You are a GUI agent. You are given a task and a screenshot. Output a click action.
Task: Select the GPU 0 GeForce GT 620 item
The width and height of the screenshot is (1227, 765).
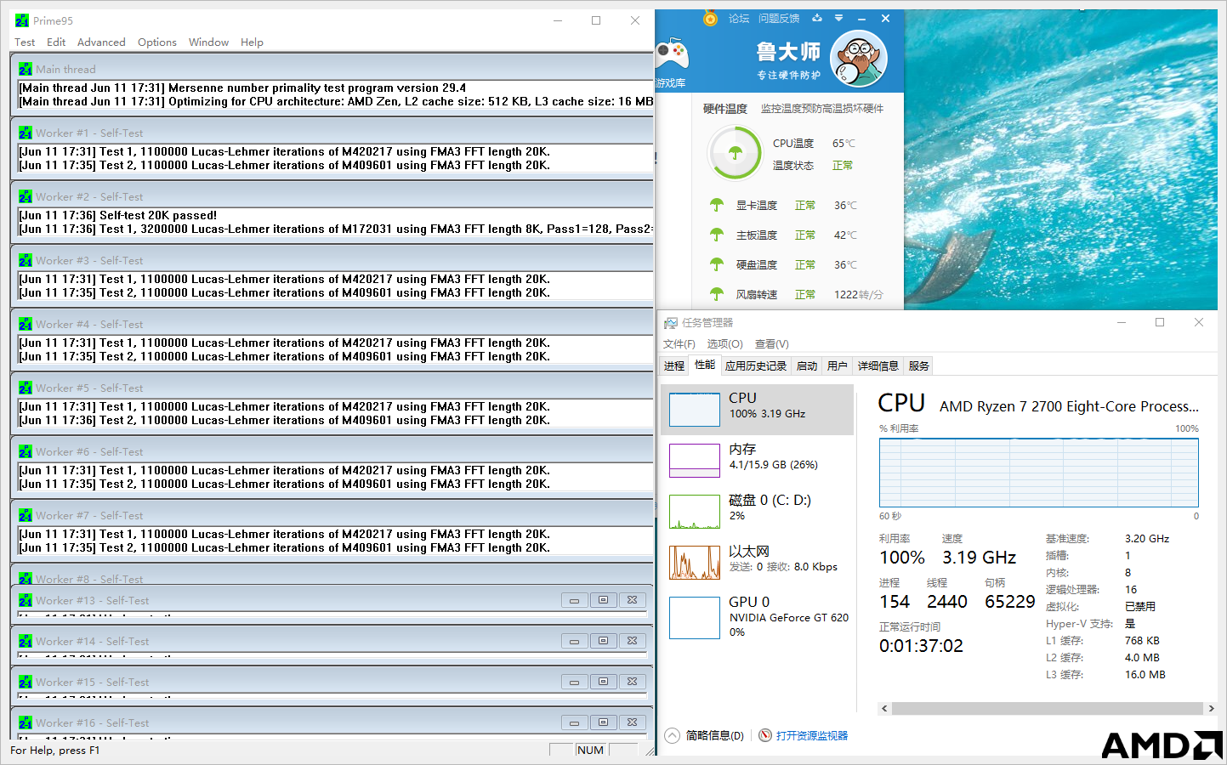[x=757, y=617]
